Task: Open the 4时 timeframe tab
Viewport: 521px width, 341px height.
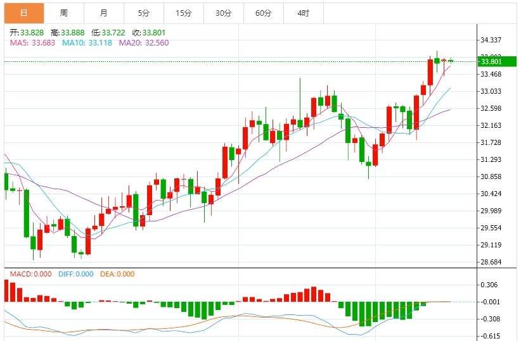Action: 303,13
